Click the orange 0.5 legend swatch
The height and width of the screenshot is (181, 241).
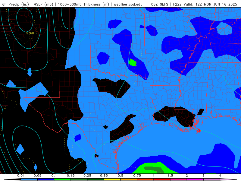coord(129,179)
